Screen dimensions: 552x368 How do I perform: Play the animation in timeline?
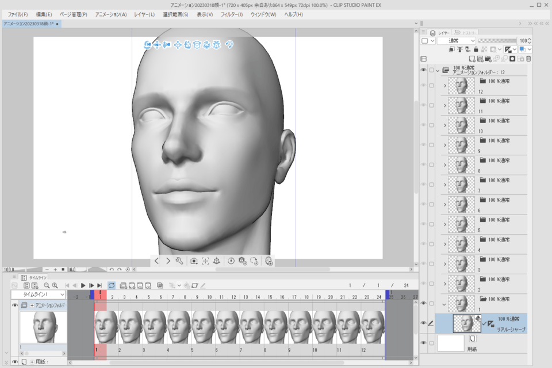pos(83,286)
